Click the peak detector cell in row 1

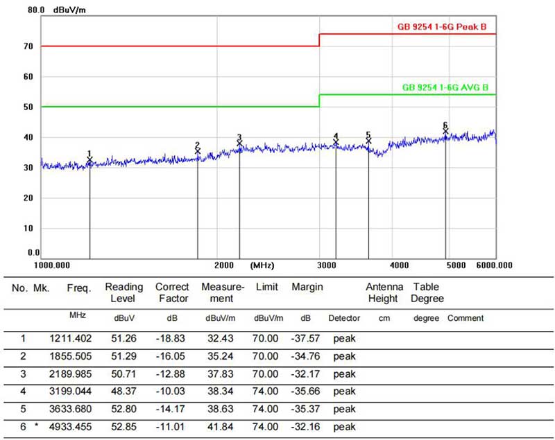tap(344, 339)
